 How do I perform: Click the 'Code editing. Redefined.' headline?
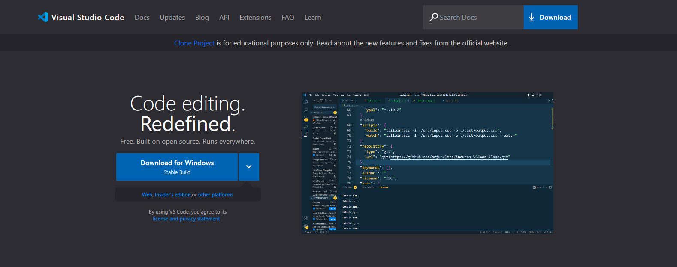click(187, 114)
